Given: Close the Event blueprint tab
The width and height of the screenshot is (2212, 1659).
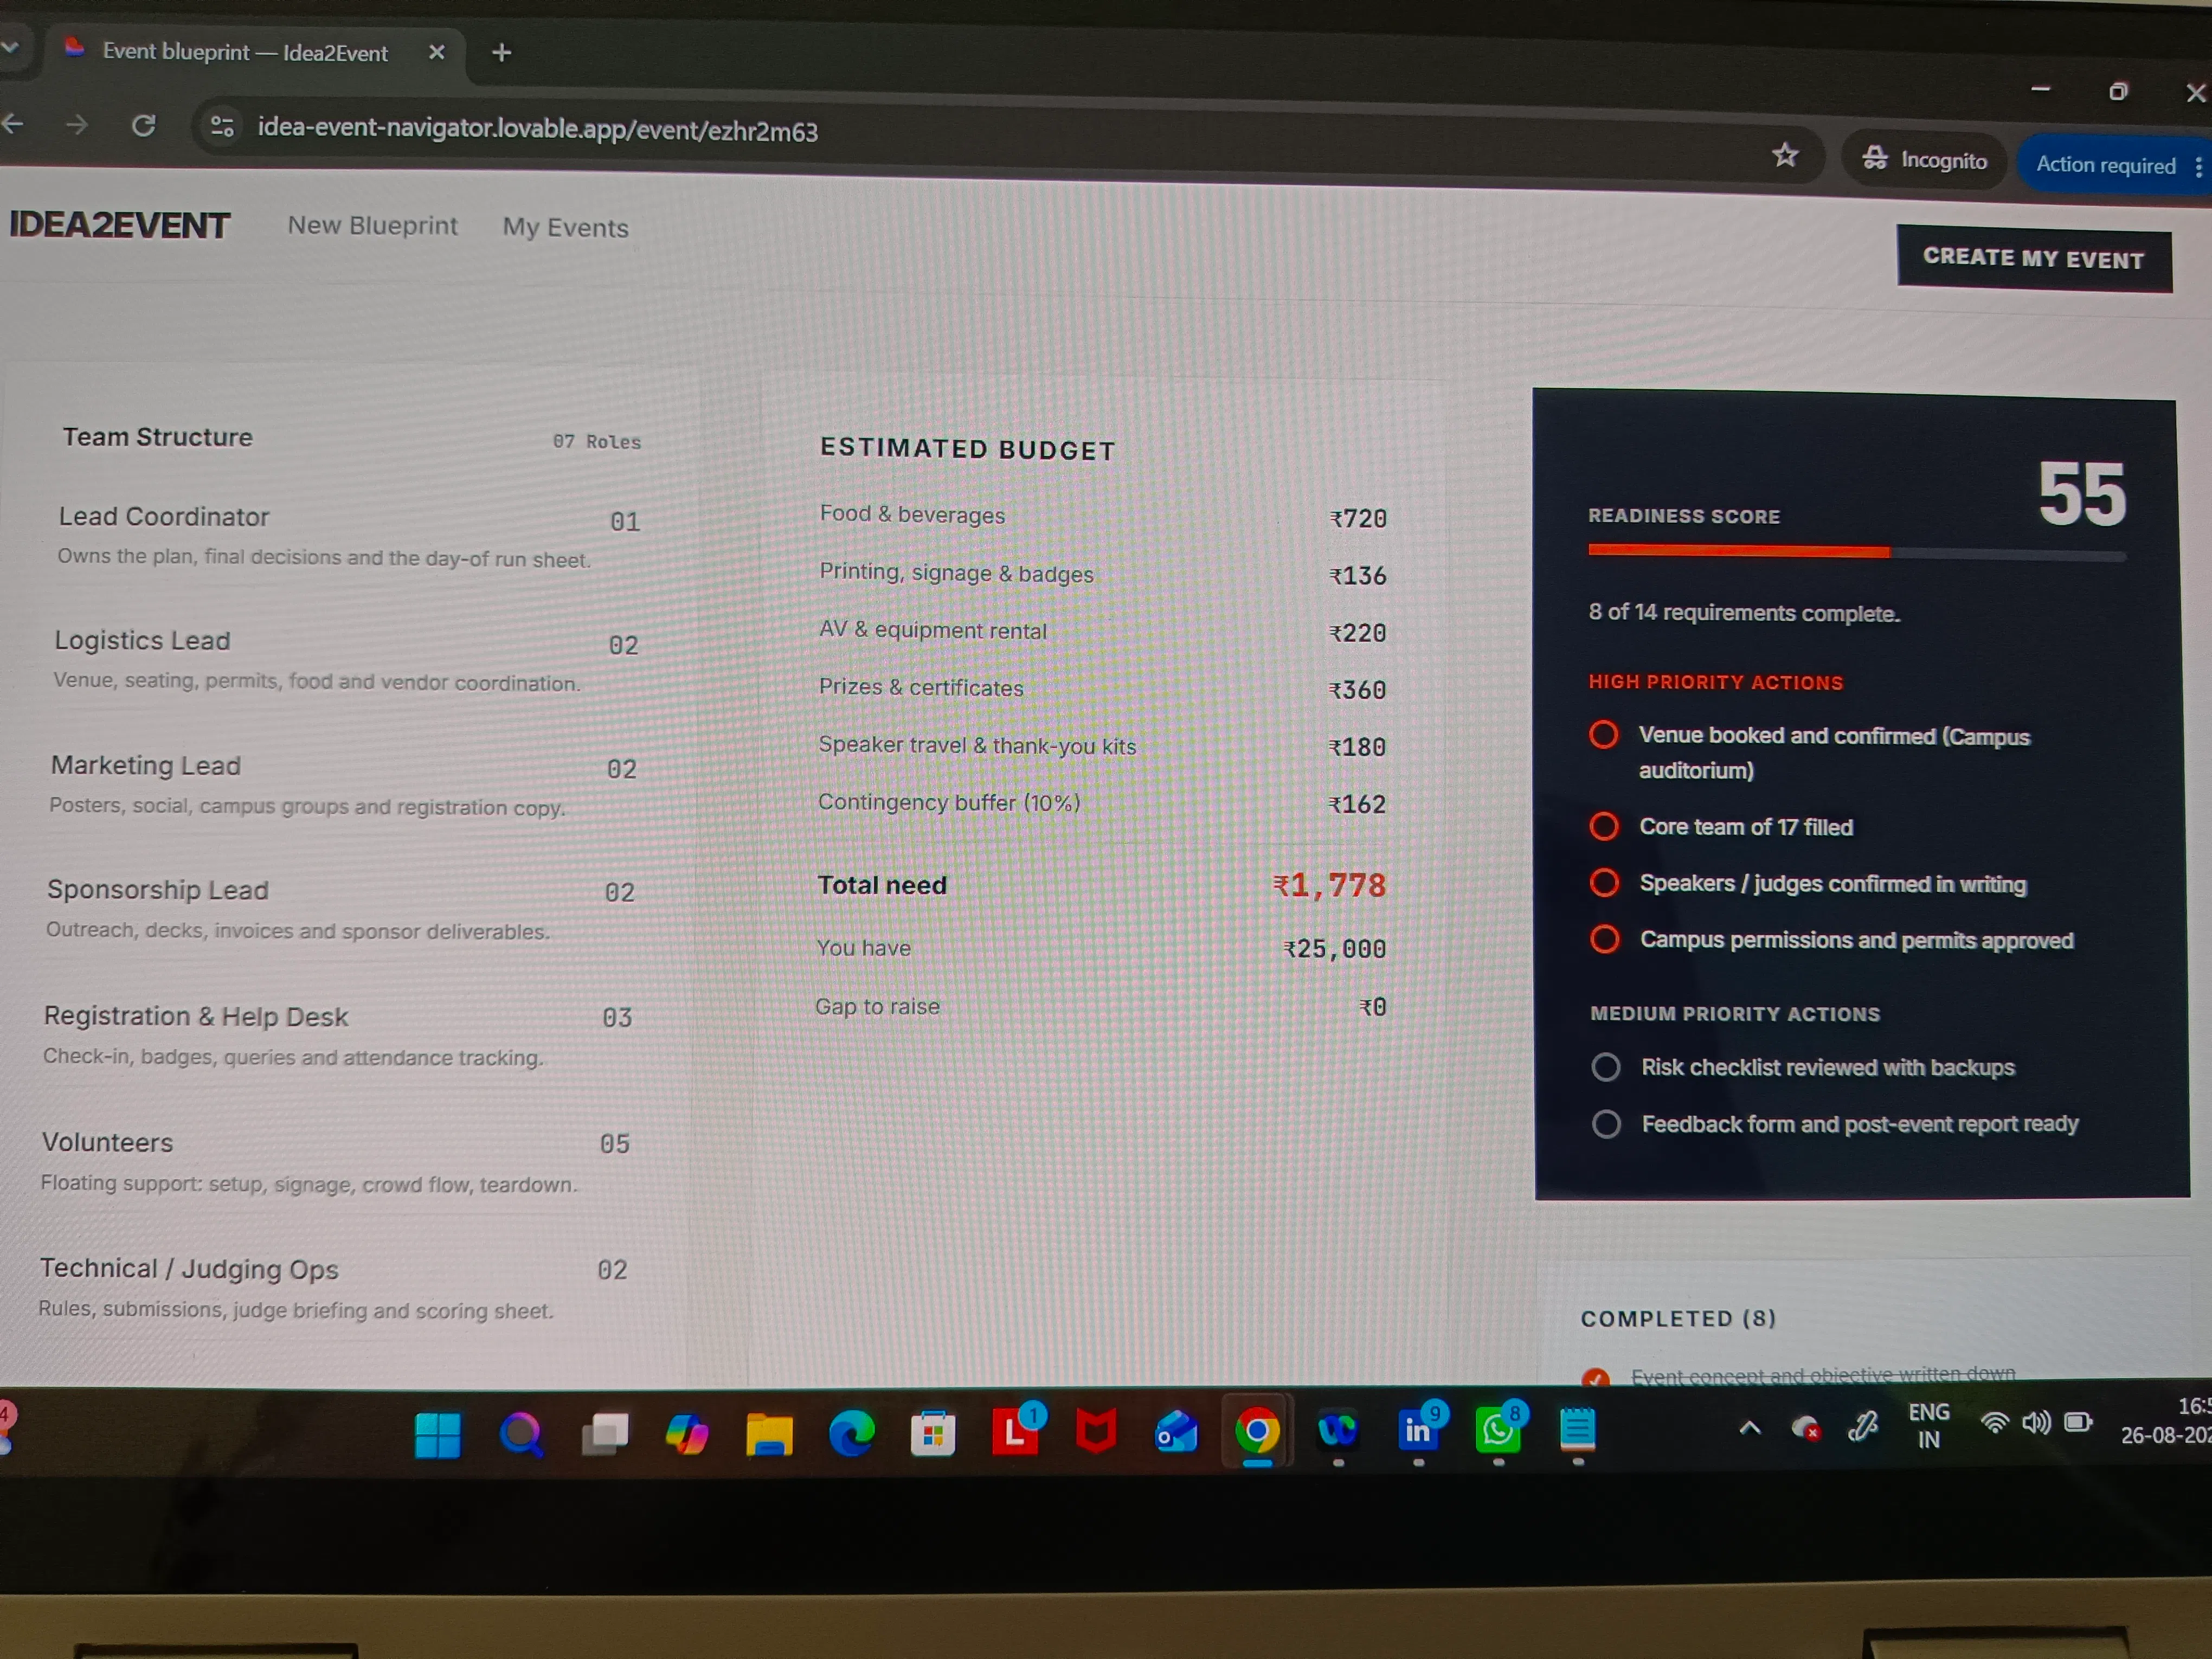Looking at the screenshot, I should [436, 52].
